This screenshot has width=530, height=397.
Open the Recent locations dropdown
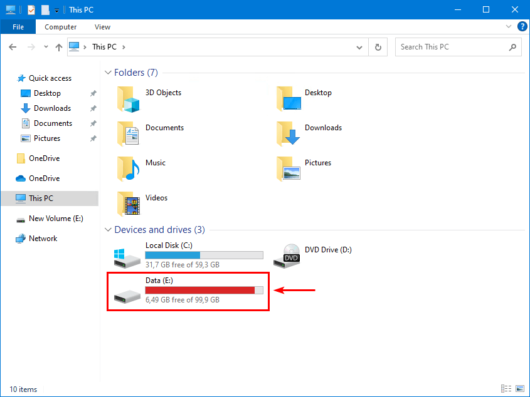click(x=46, y=47)
